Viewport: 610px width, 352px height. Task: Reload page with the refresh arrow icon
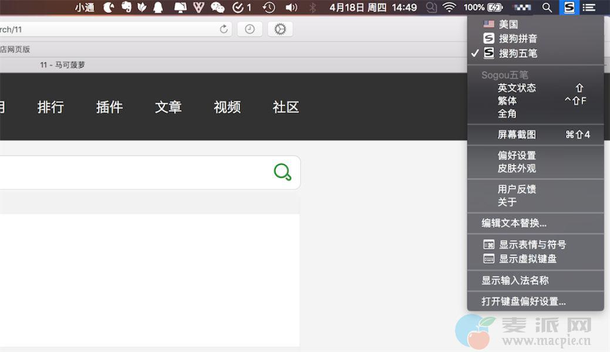(224, 29)
